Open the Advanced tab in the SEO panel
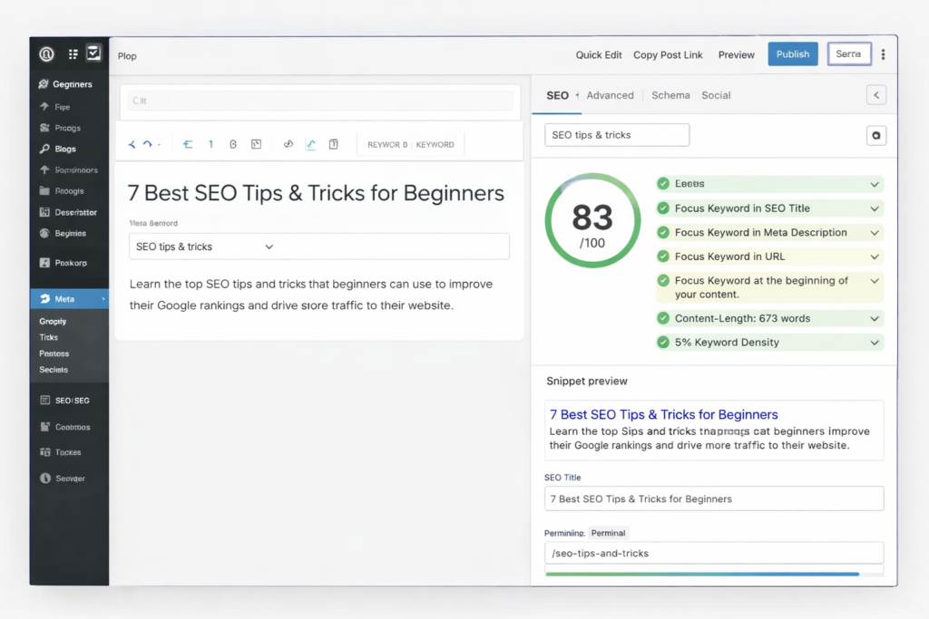Screen dimensions: 929x619 610,95
